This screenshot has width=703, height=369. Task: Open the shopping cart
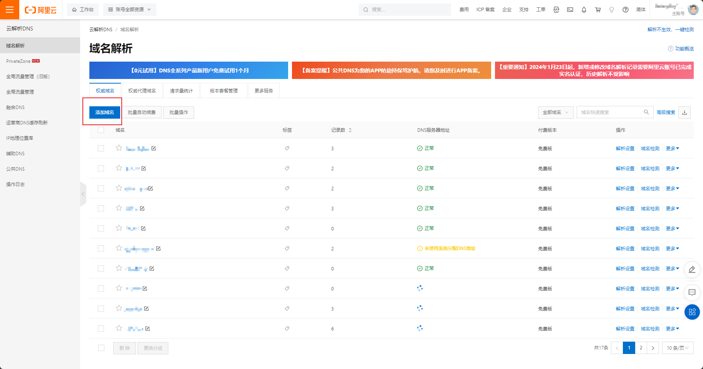pos(598,10)
